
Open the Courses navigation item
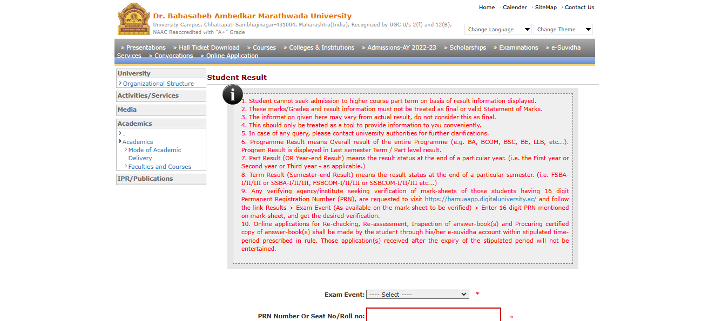point(264,47)
